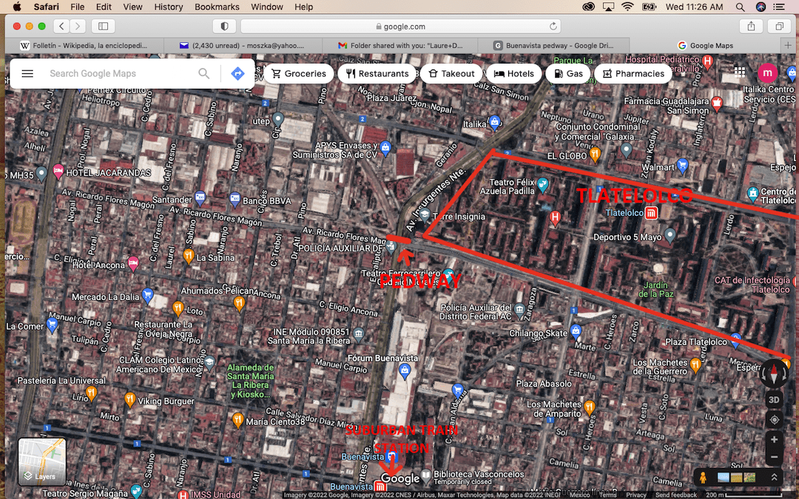Open the Privacy link in map footer

(x=636, y=495)
